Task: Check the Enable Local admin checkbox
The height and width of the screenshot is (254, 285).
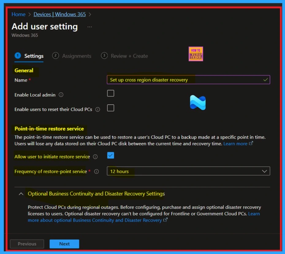Action: [x=111, y=93]
